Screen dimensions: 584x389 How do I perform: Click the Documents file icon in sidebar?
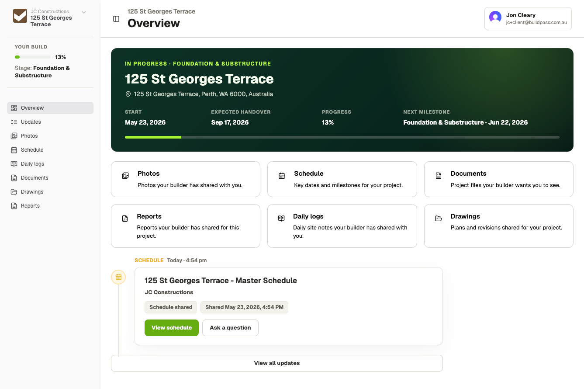coord(14,178)
